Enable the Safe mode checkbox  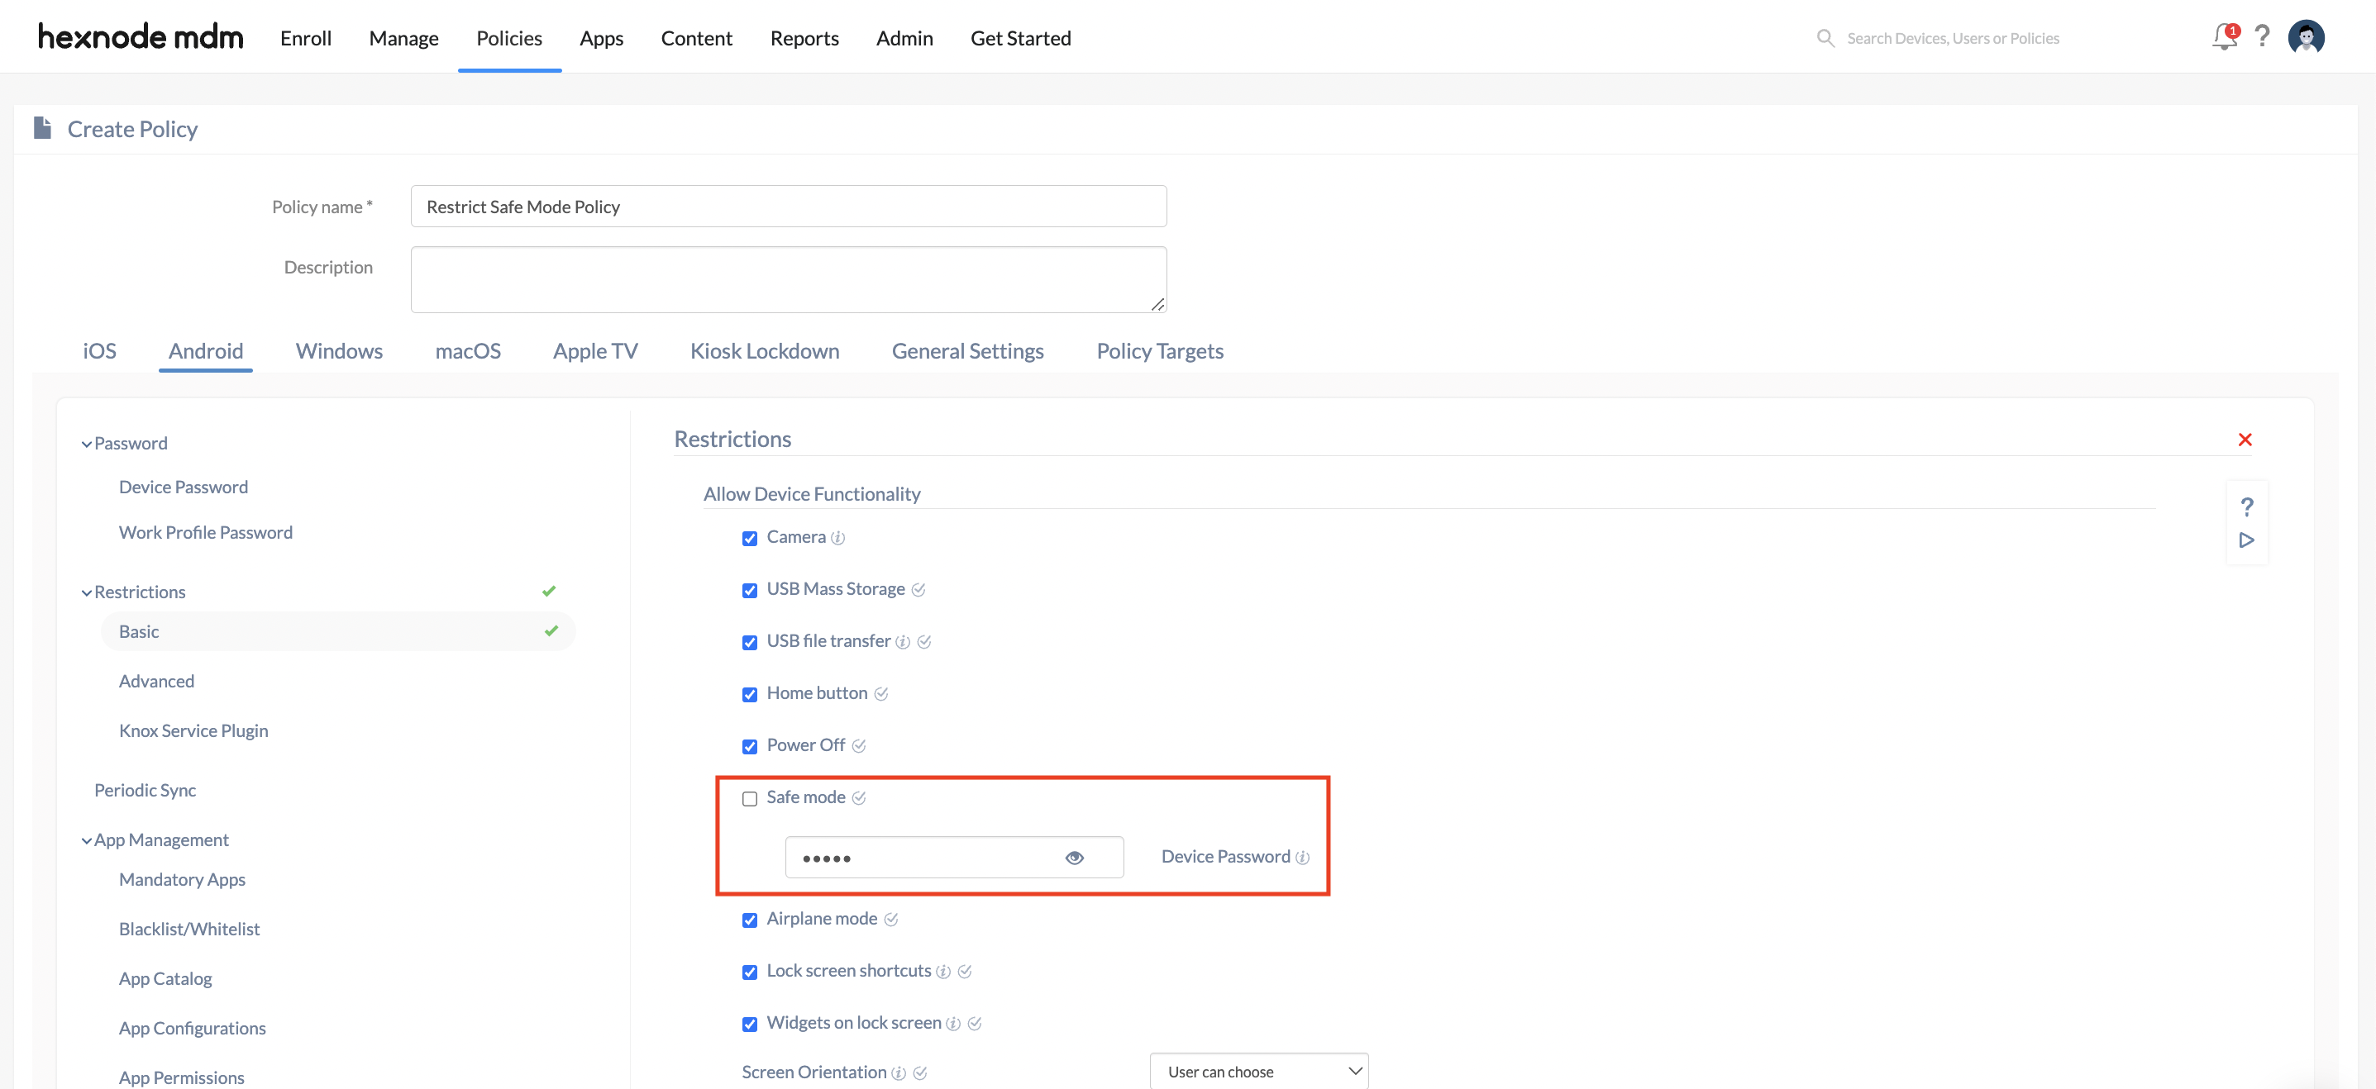(749, 798)
